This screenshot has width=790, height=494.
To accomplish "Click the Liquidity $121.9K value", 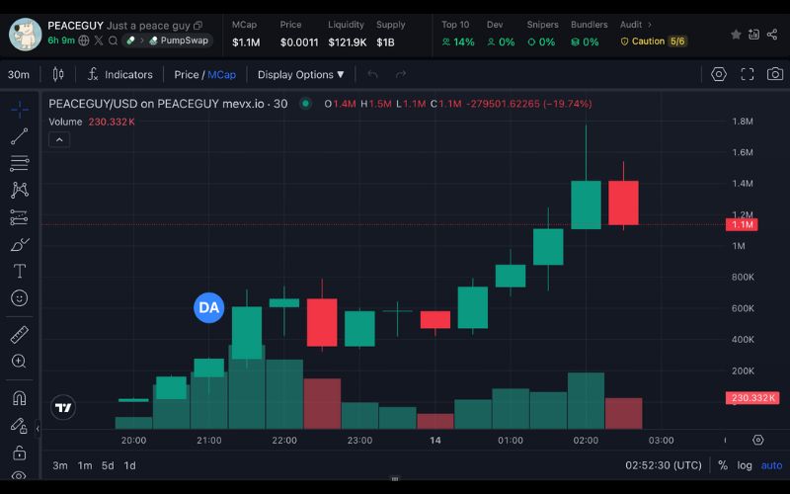I will [348, 42].
